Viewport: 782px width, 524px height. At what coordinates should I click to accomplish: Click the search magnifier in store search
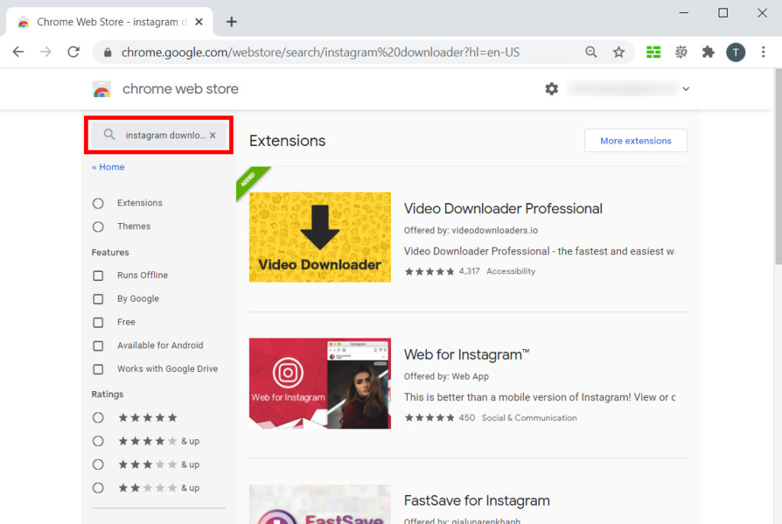pos(109,134)
